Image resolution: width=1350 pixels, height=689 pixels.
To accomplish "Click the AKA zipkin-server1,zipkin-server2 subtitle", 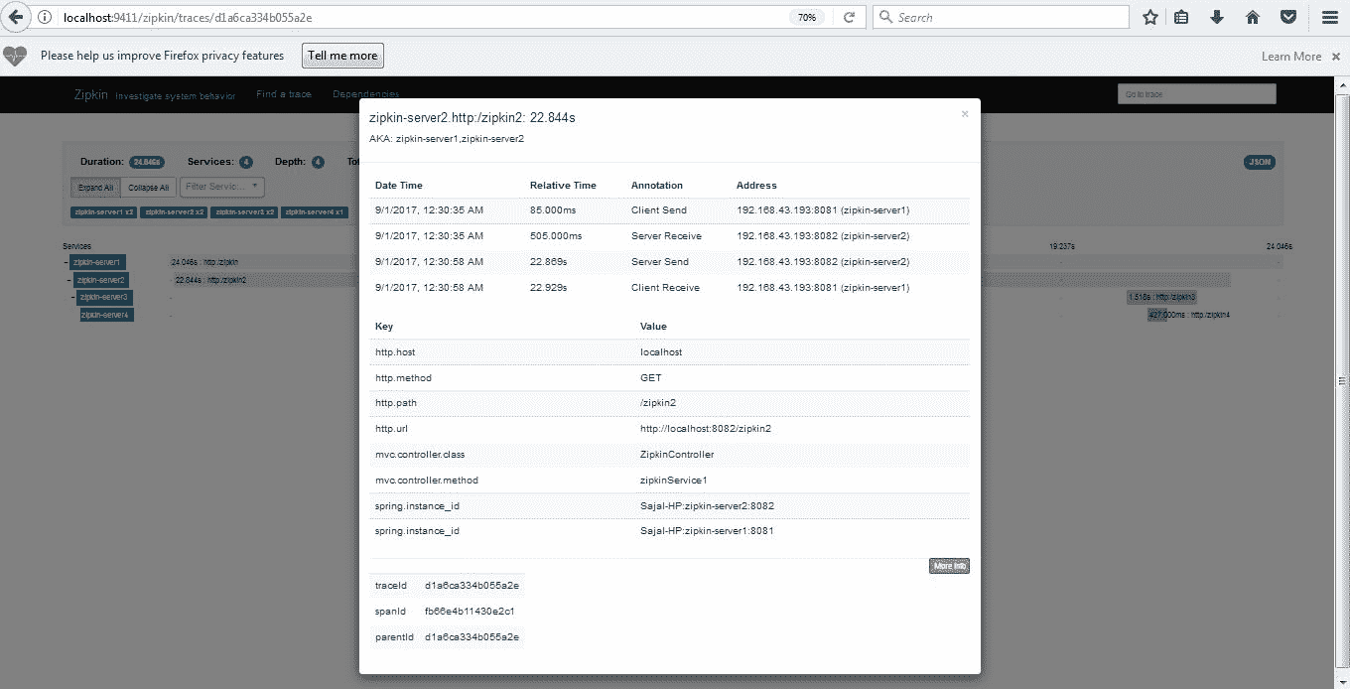I will click(x=447, y=139).
